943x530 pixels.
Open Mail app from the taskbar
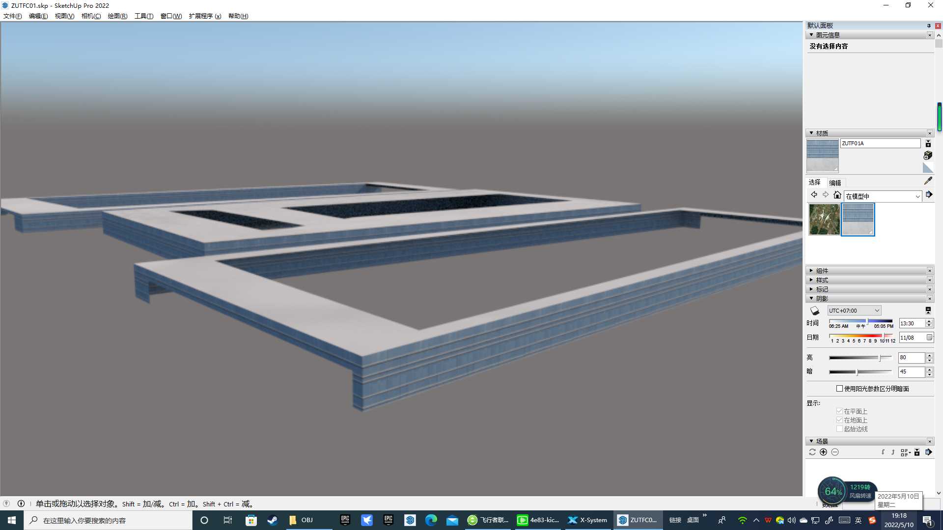click(x=452, y=520)
